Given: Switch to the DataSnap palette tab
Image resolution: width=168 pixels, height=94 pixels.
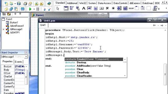Looking at the screenshot, I should (x=148, y=3).
